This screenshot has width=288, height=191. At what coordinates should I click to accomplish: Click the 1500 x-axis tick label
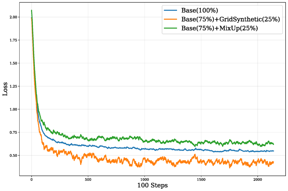point(201,179)
